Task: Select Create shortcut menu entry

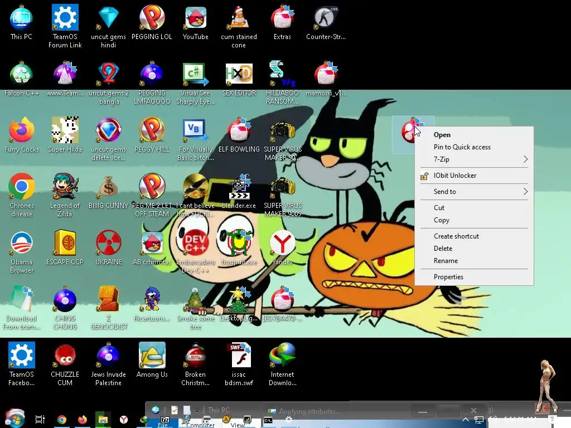Action: (x=474, y=236)
